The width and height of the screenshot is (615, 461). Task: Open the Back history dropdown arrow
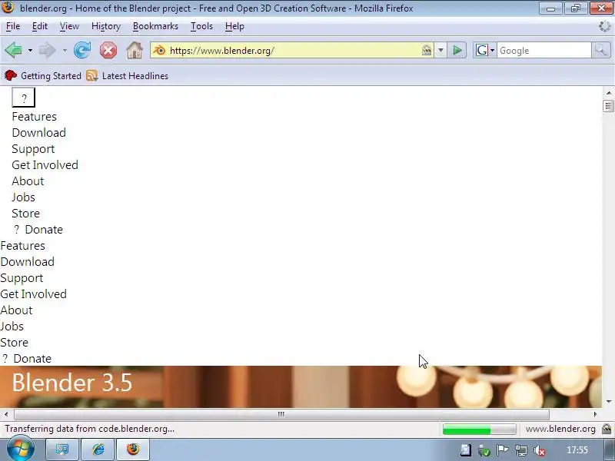click(x=30, y=51)
